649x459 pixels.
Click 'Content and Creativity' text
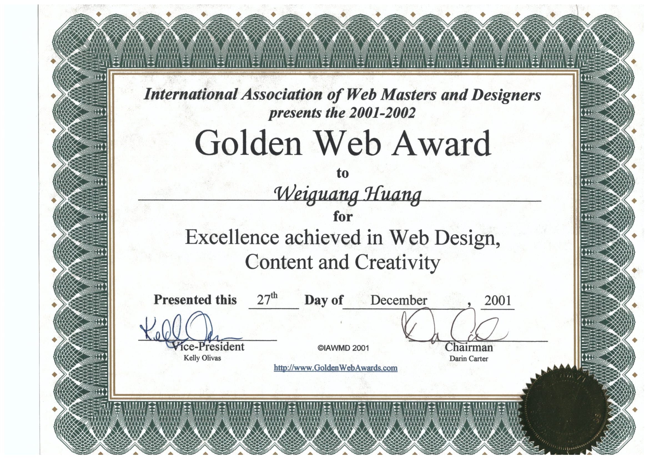click(342, 263)
